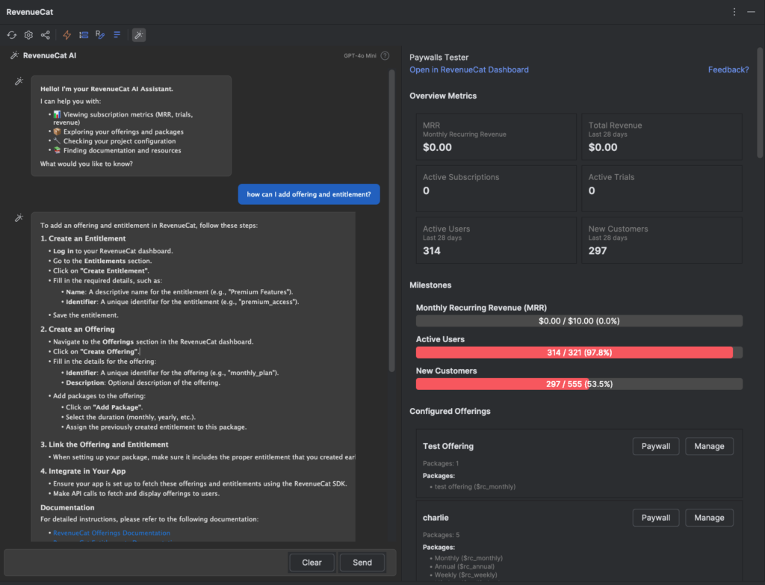The image size is (765, 585).
Task: Click the blue text lines icon
Action: pos(117,35)
